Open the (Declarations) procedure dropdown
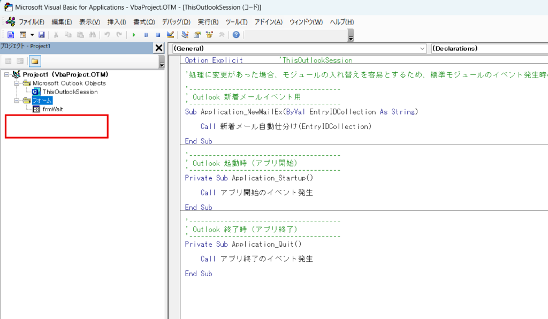 [489, 48]
